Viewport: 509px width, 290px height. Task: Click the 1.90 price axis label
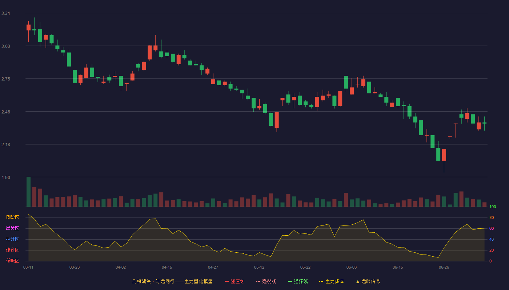click(6, 178)
